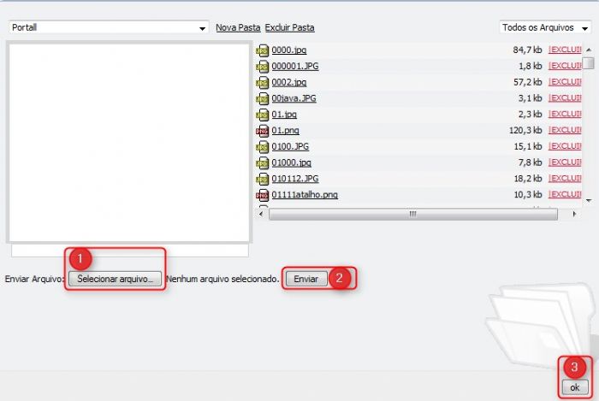599x401 pixels.
Task: Click the horizontal scrollbar right arrow
Action: point(574,214)
